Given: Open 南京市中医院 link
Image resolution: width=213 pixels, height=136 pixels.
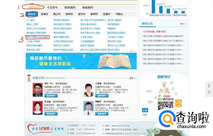Looking at the screenshot, I should click(x=113, y=50).
